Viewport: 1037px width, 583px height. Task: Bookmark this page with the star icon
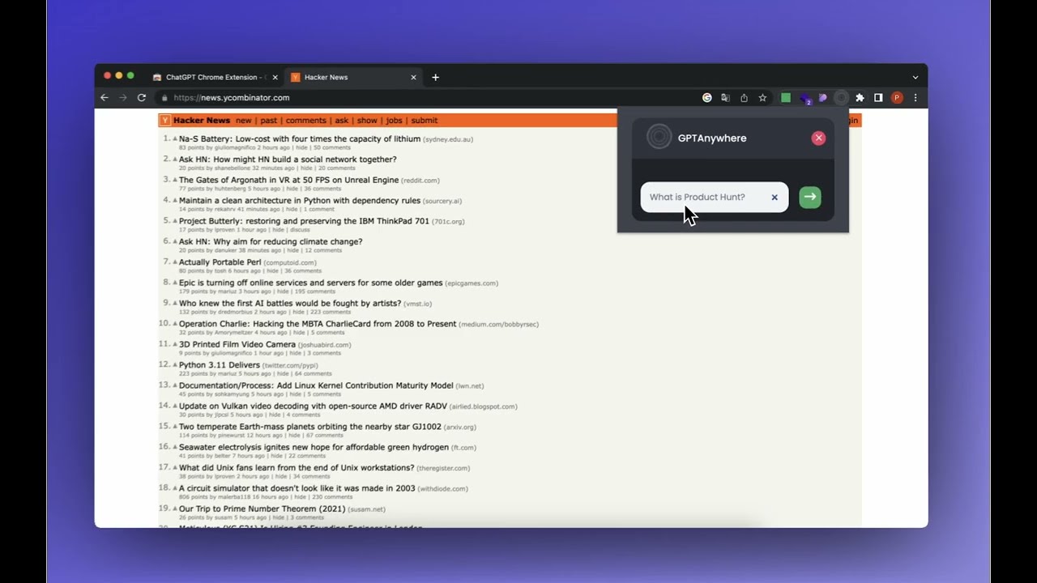pyautogui.click(x=762, y=98)
